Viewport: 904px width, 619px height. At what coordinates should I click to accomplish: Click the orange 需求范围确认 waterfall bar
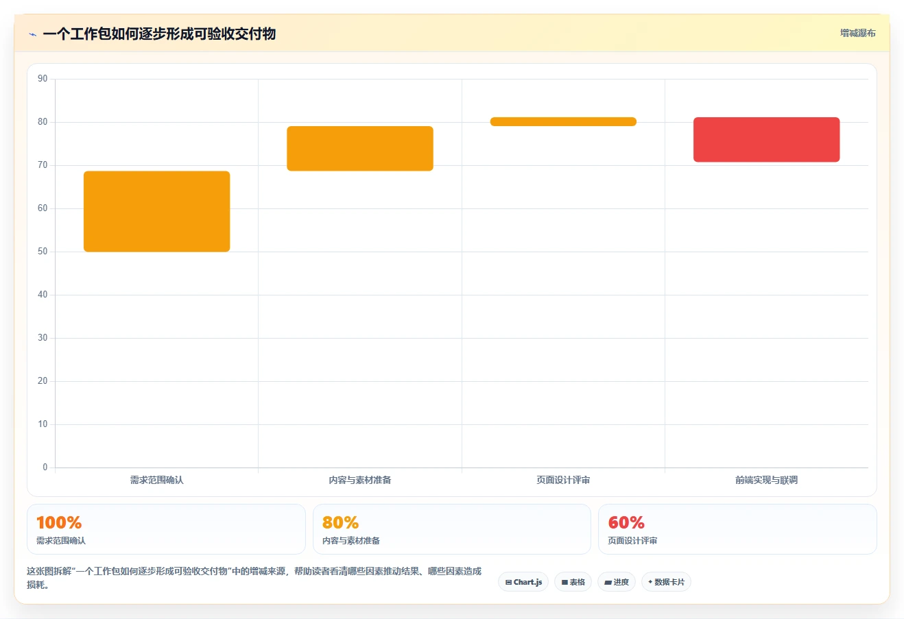click(x=157, y=211)
